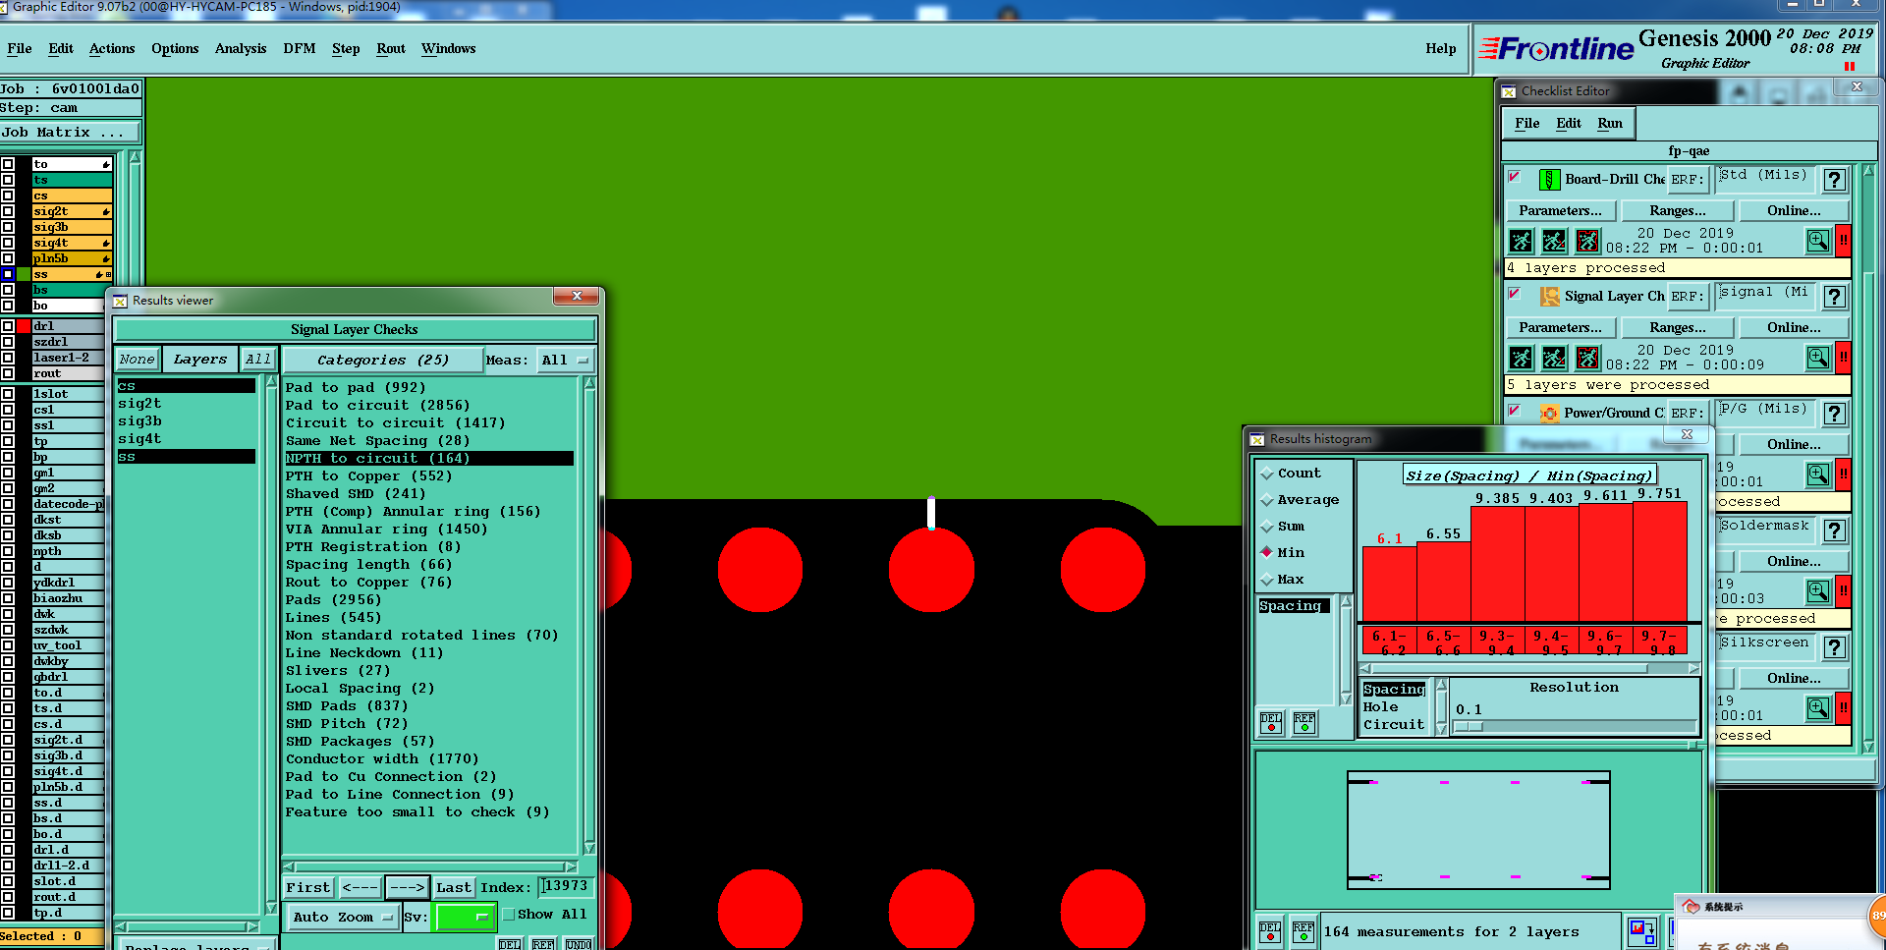Viewport: 1886px width, 950px height.
Task: Click red-bordered run icon under Signal Layer Checks
Action: [x=1587, y=358]
